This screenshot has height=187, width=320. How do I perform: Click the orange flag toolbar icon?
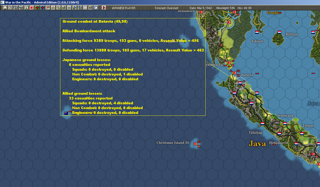click(x=48, y=8)
